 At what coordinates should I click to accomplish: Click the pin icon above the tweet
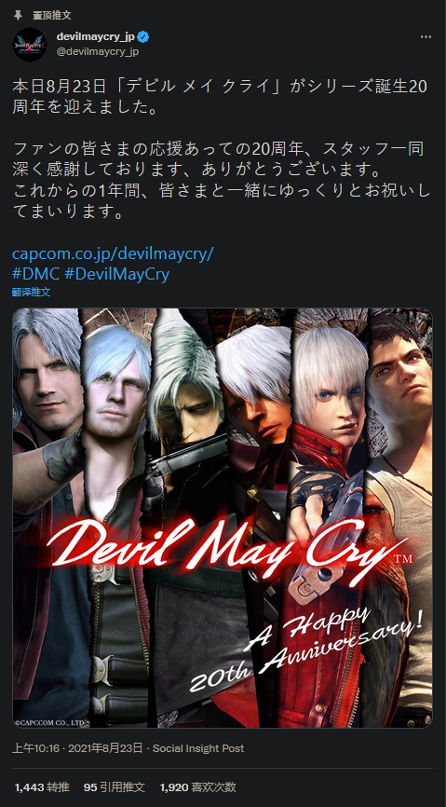pyautogui.click(x=18, y=15)
